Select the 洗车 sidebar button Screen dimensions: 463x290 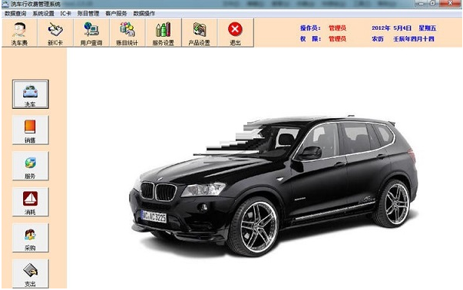(x=31, y=94)
